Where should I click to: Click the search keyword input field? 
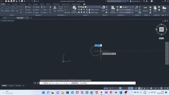pyautogui.click(x=117, y=1)
